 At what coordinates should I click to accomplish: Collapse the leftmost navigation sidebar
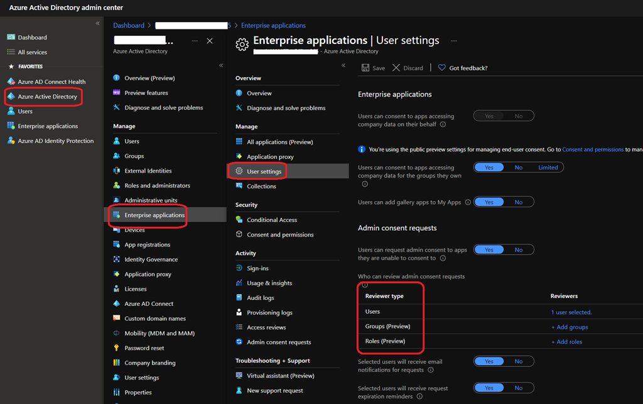[x=97, y=23]
